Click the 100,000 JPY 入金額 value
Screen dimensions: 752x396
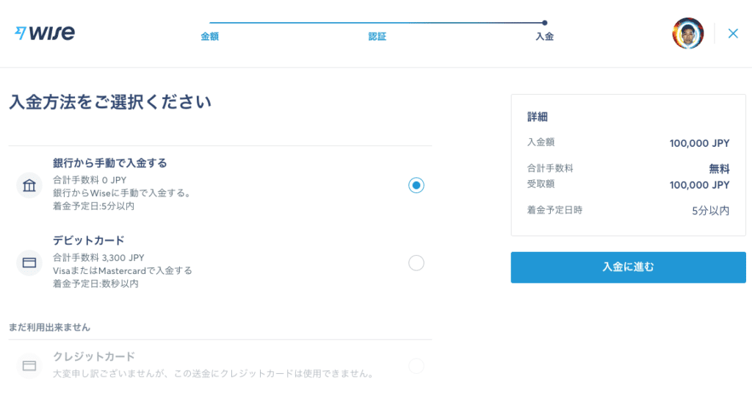click(x=699, y=143)
